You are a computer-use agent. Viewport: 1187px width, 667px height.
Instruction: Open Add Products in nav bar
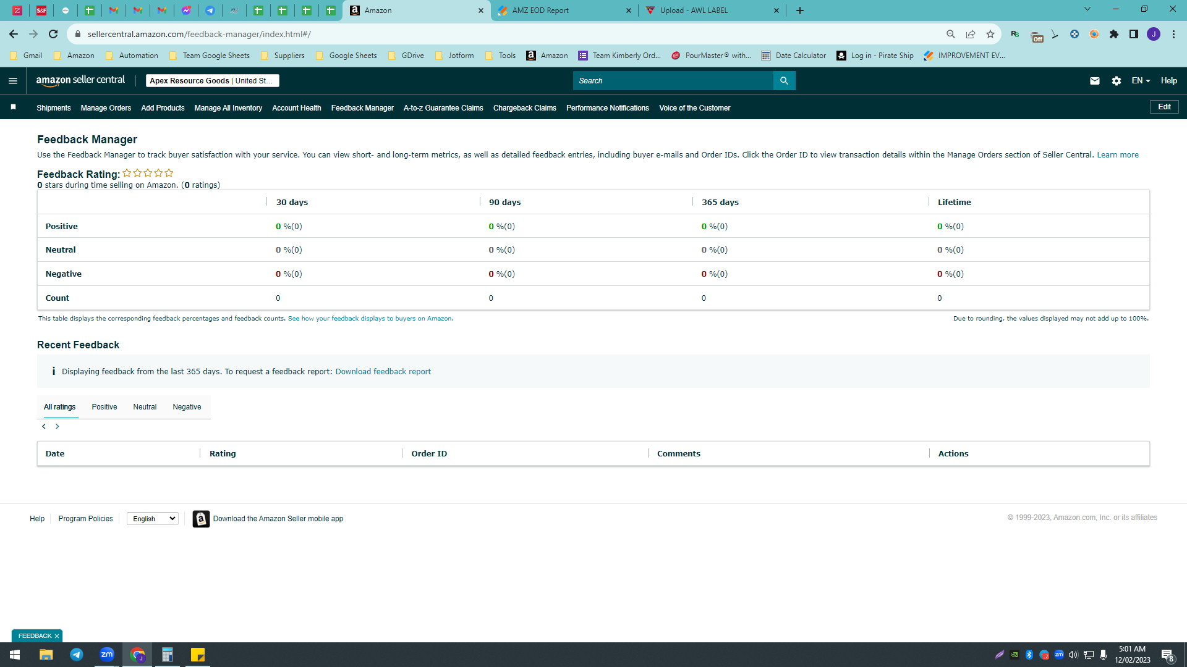pos(163,108)
